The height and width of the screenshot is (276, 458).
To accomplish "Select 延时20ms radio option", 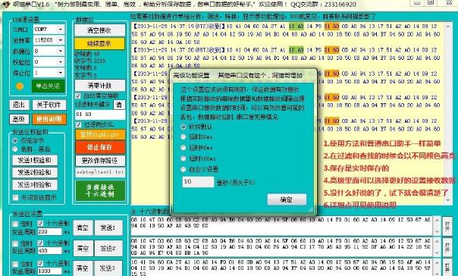I will [184, 136].
